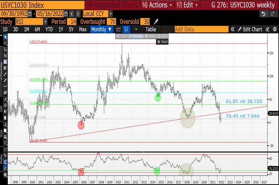Click the undo arrow button

pos(263,14)
